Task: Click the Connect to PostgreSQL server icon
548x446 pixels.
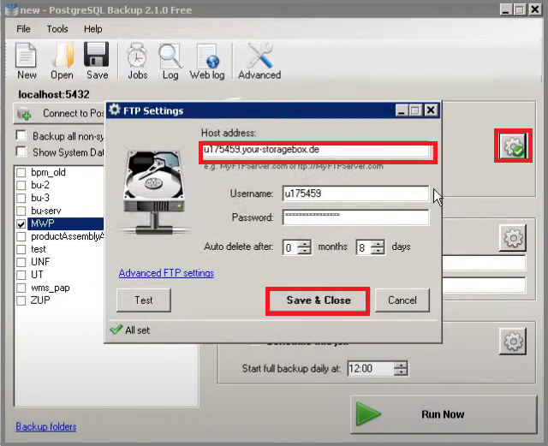Action: click(25, 114)
